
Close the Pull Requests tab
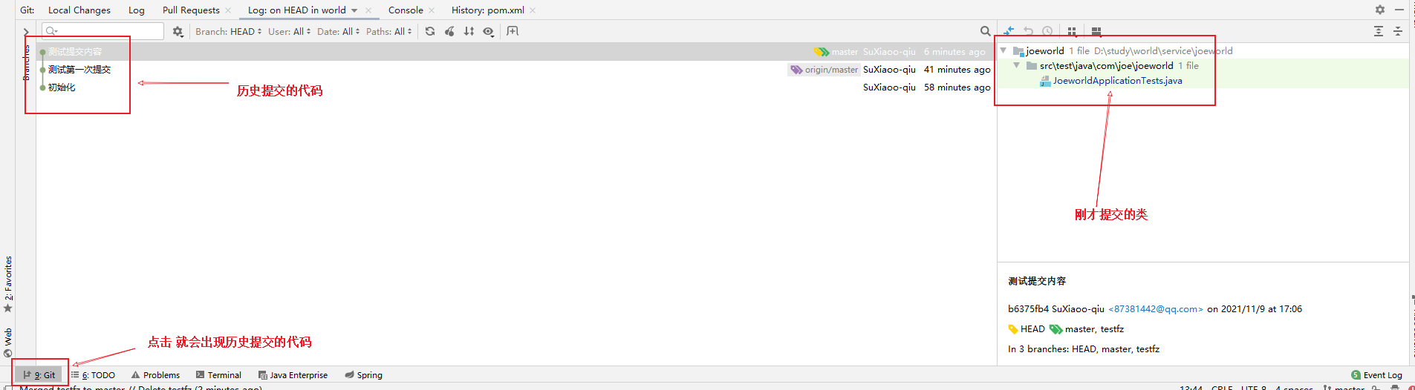tap(228, 10)
